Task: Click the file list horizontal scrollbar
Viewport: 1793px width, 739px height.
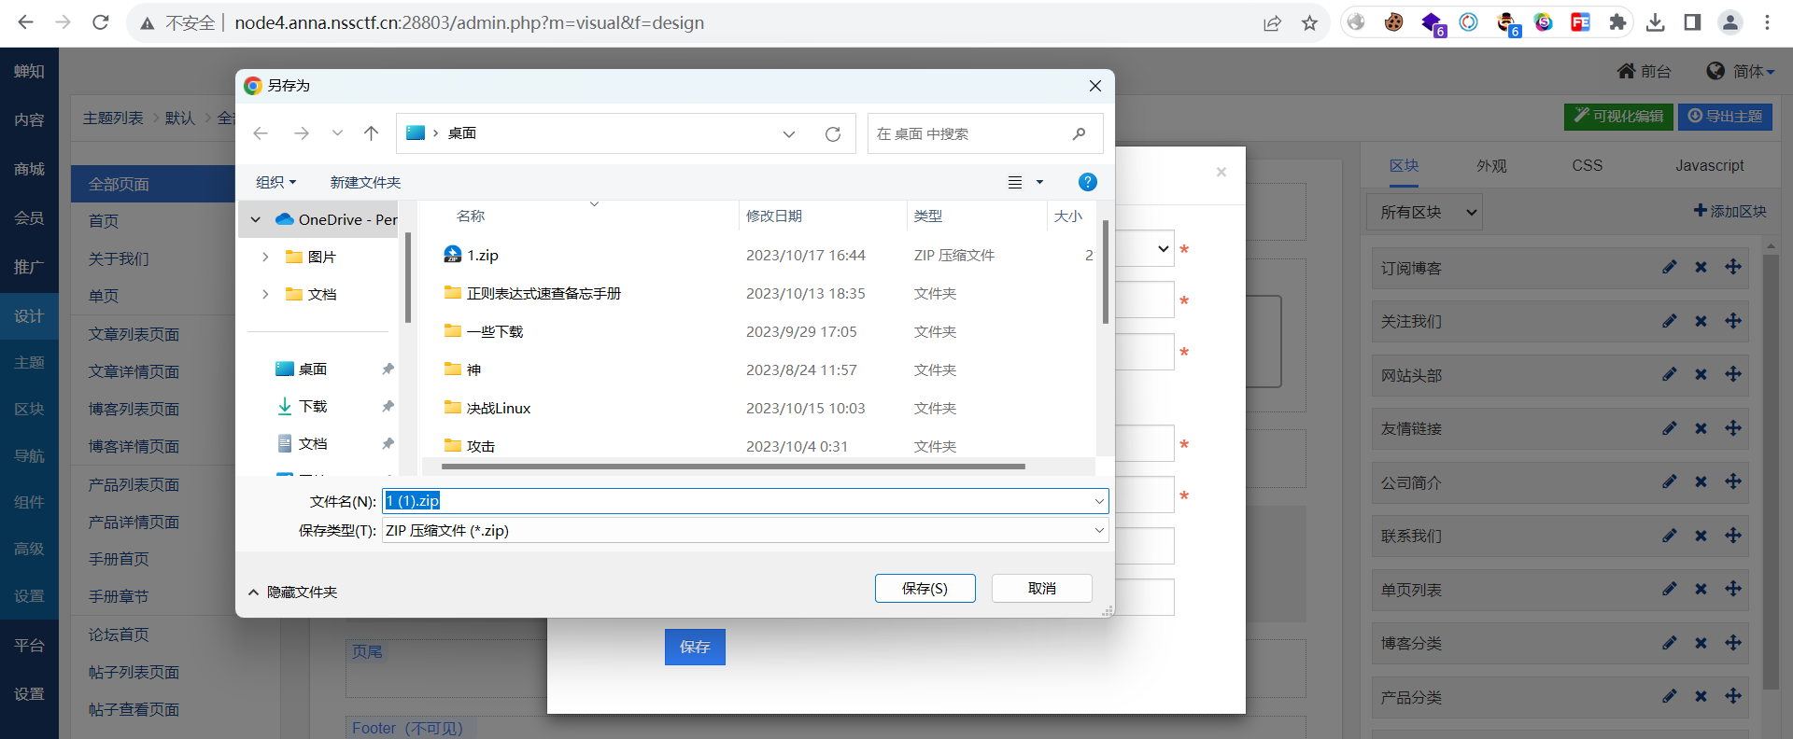Action: tap(733, 467)
